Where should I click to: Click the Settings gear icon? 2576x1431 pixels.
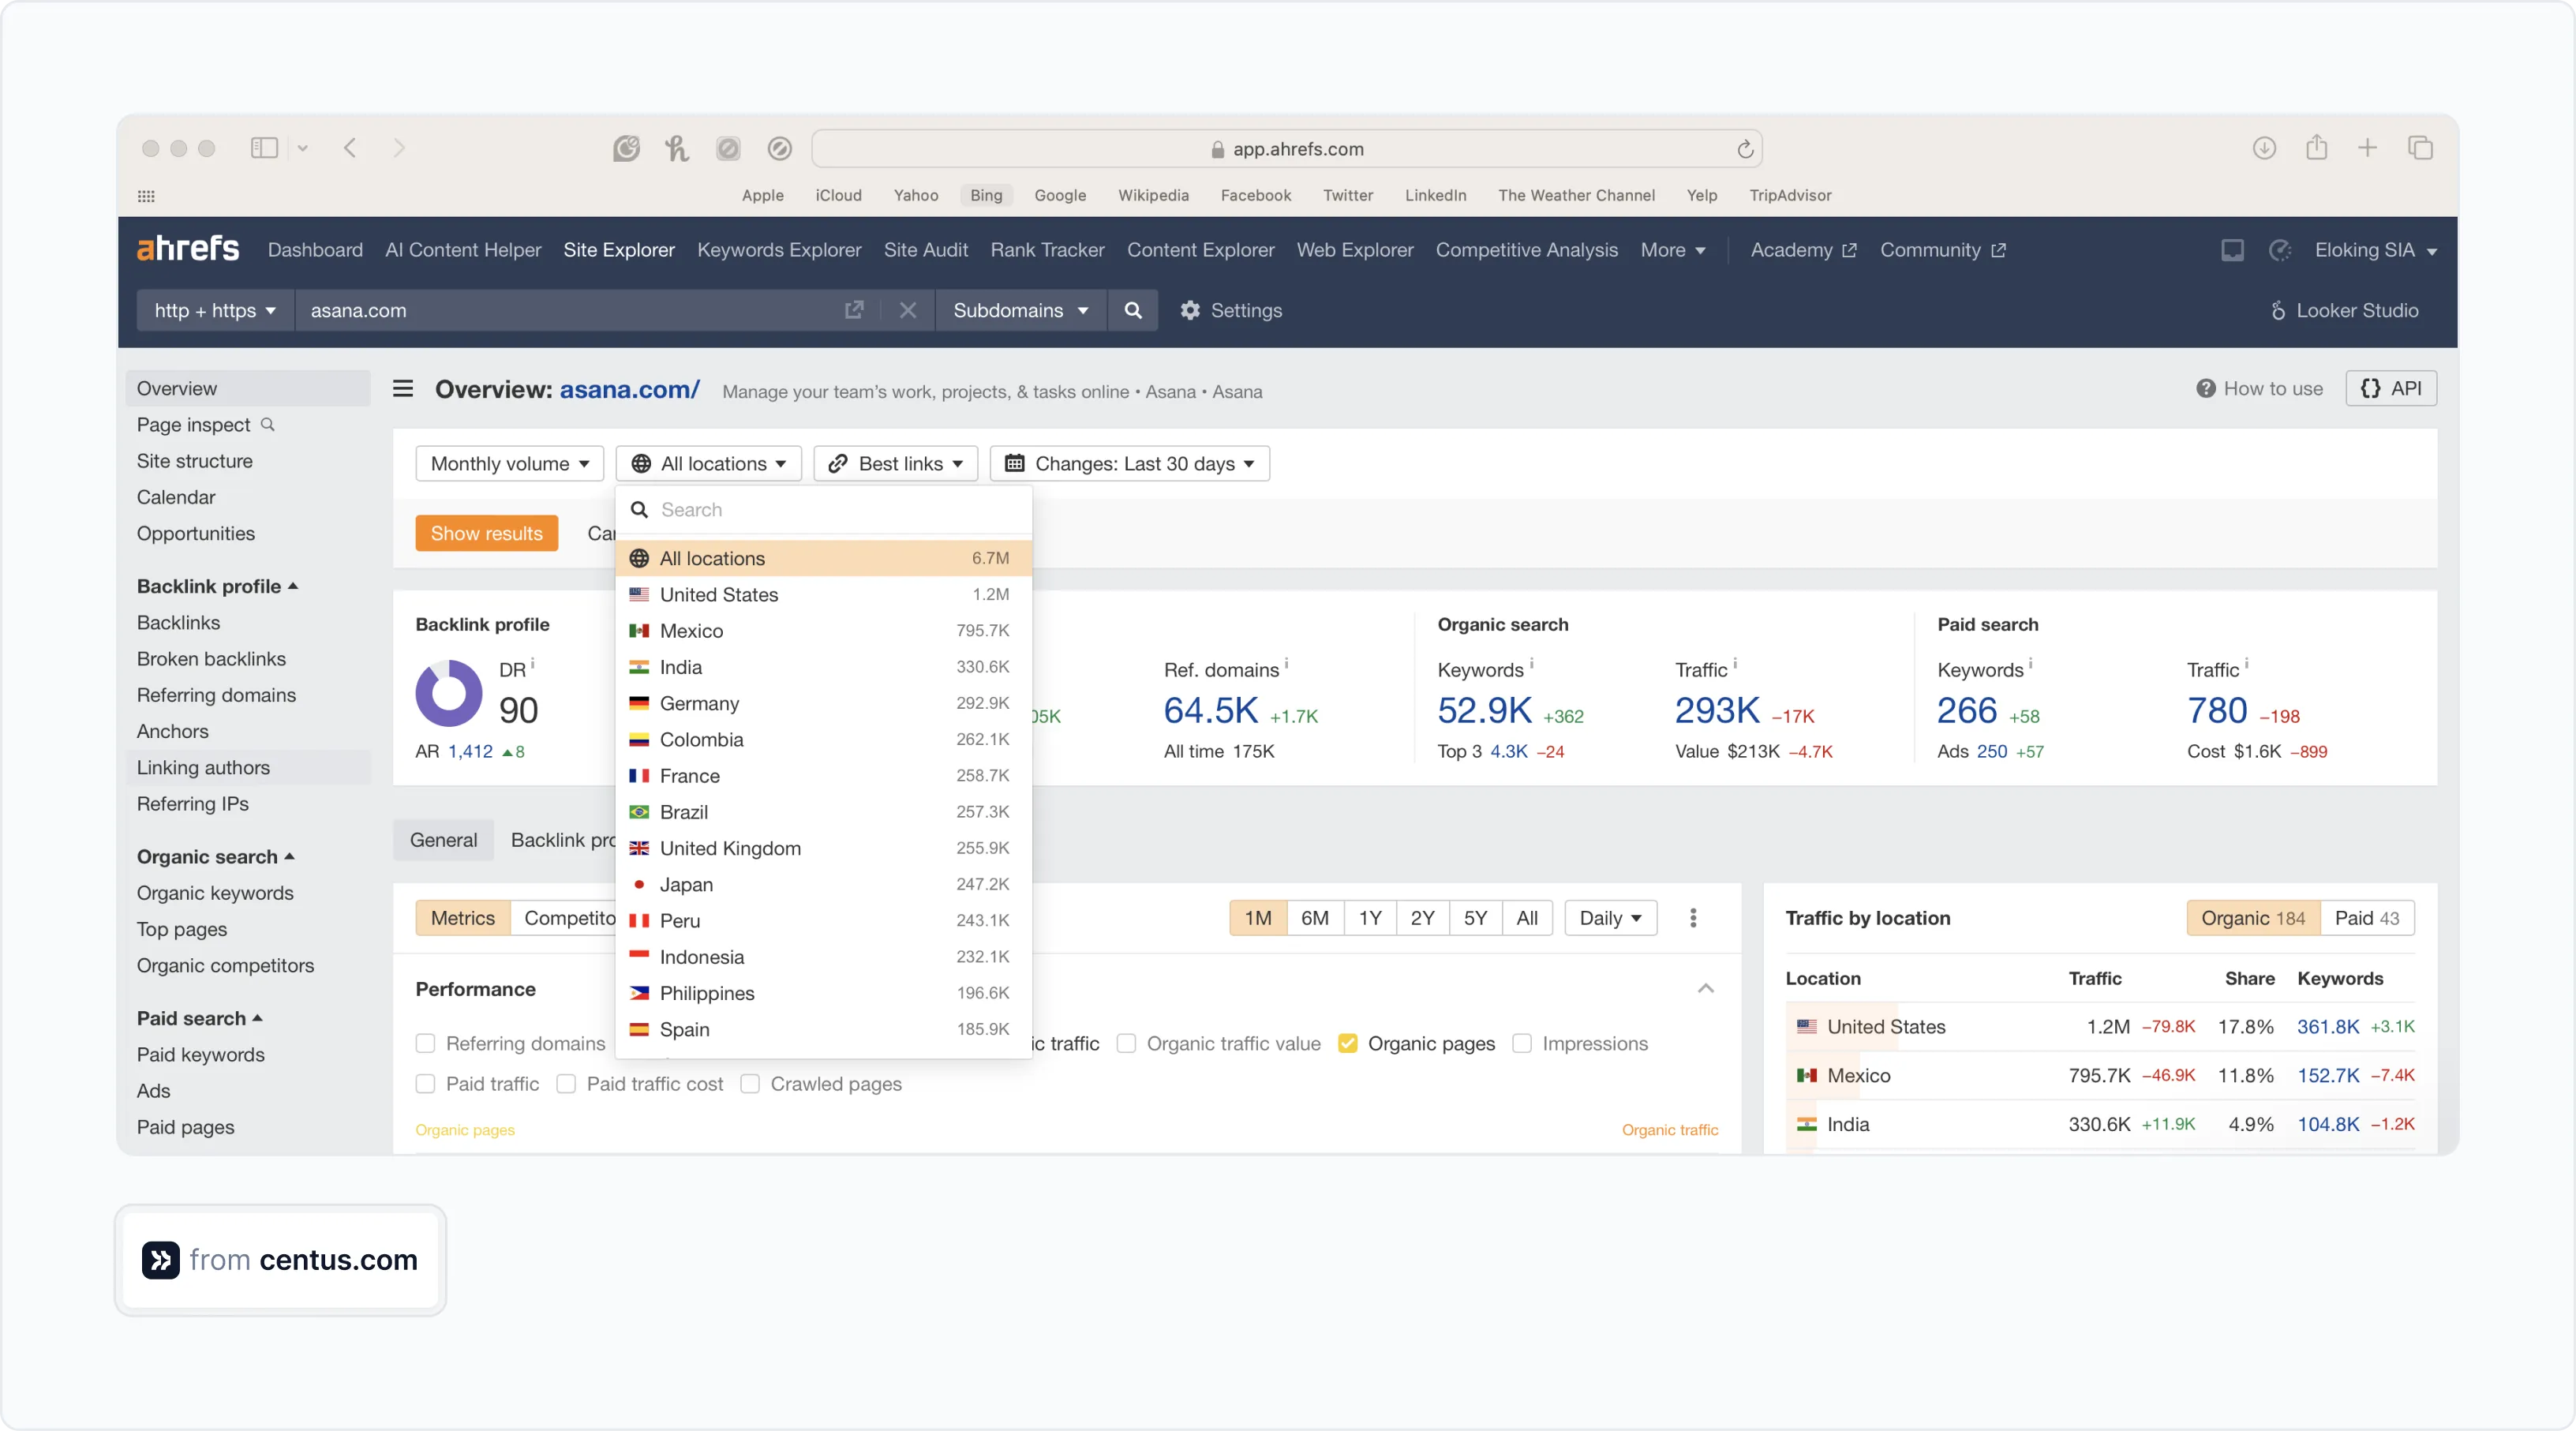1190,310
